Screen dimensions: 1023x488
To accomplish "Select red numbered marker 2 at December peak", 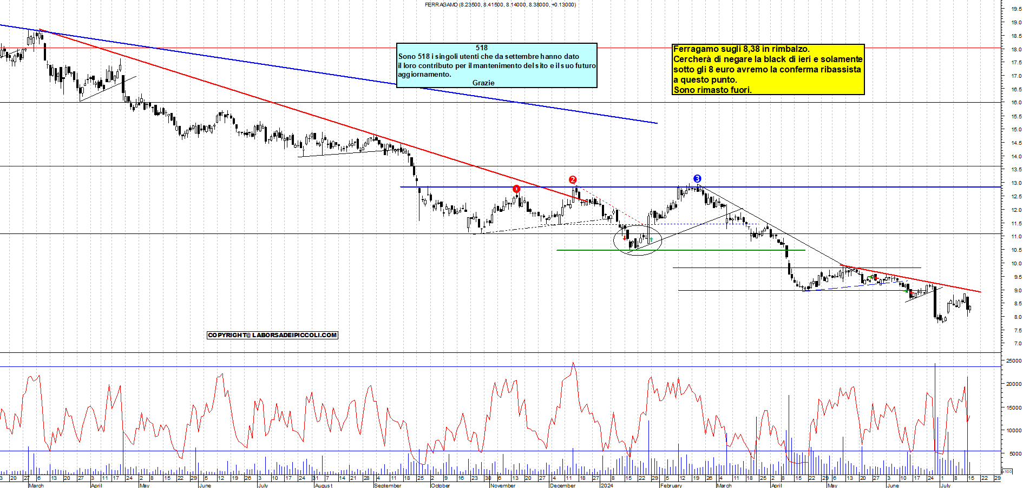I will tap(573, 179).
